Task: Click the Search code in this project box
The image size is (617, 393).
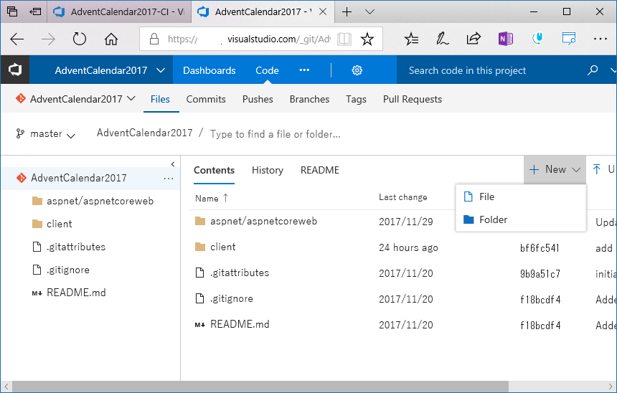Action: 494,70
